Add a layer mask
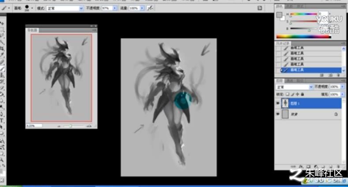 [308, 166]
